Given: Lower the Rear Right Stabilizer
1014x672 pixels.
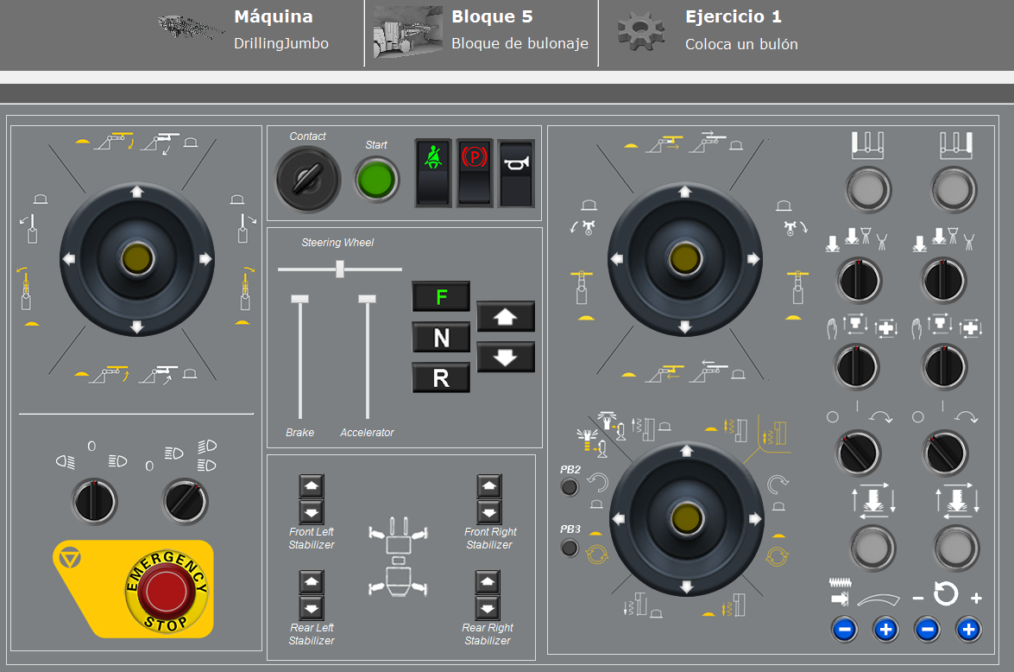Looking at the screenshot, I should click(x=488, y=607).
